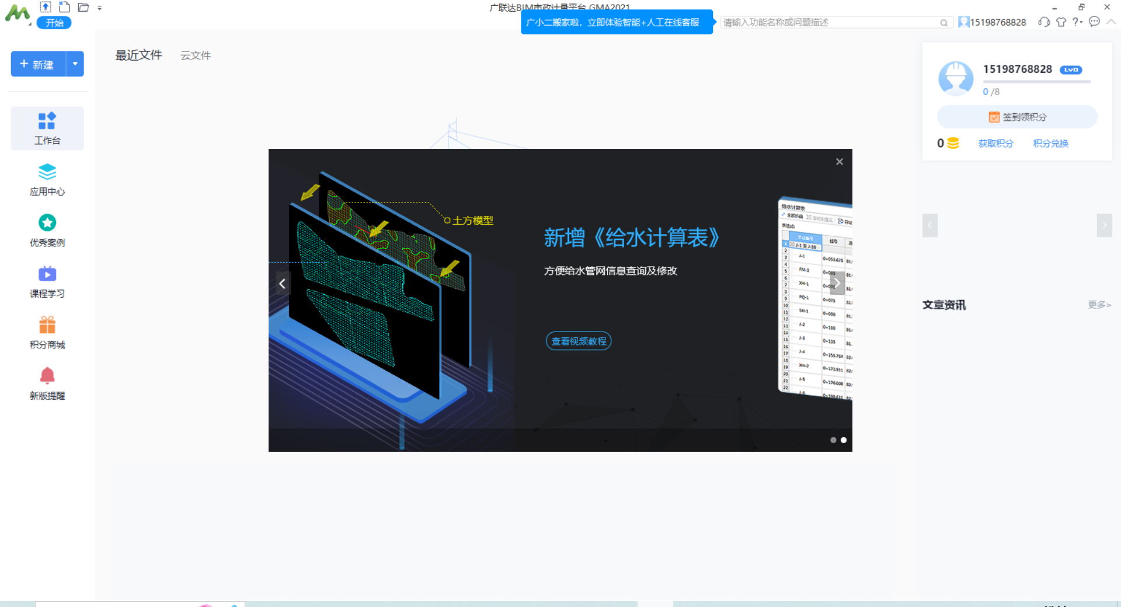Select the second carousel indicator dot

(844, 440)
